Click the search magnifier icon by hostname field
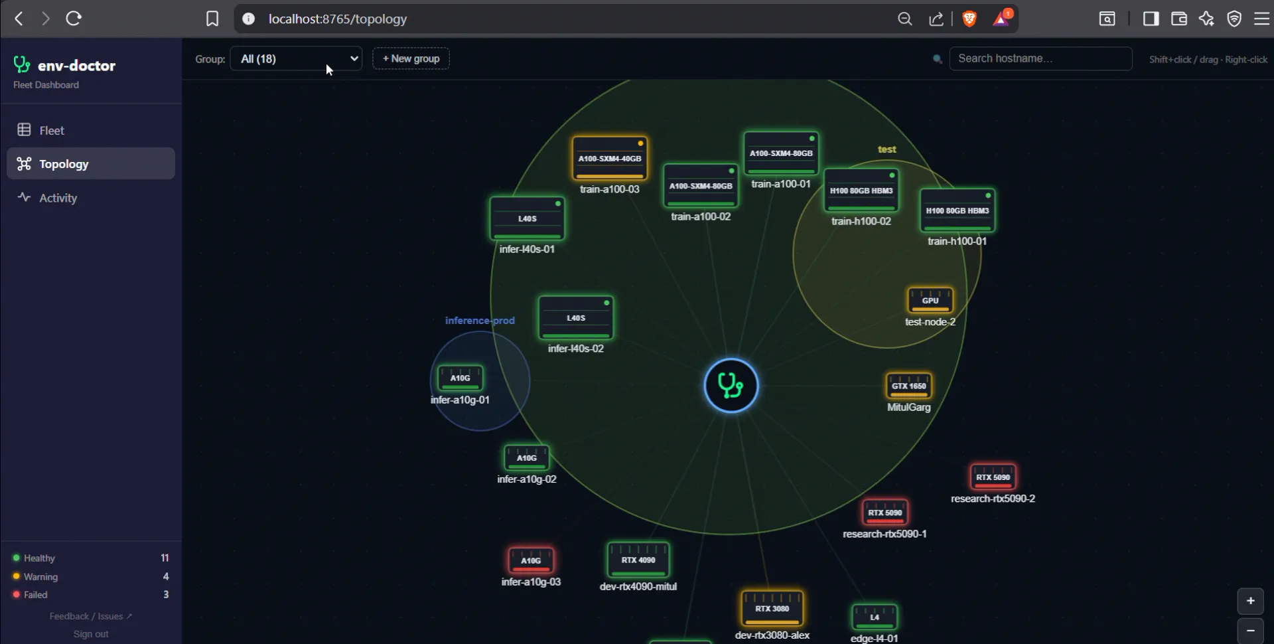 pos(938,59)
